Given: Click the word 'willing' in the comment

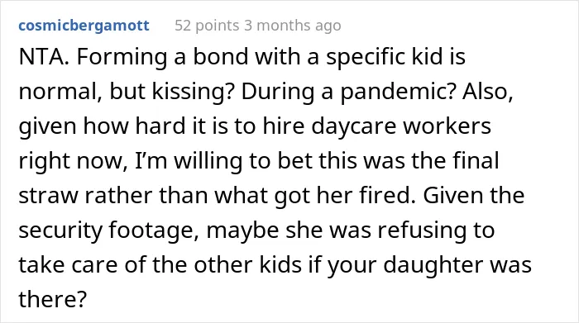Looking at the screenshot, I should (x=208, y=161).
